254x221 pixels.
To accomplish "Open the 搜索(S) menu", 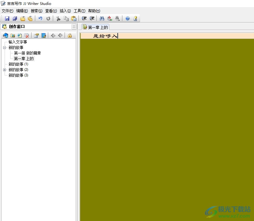I will coord(36,11).
